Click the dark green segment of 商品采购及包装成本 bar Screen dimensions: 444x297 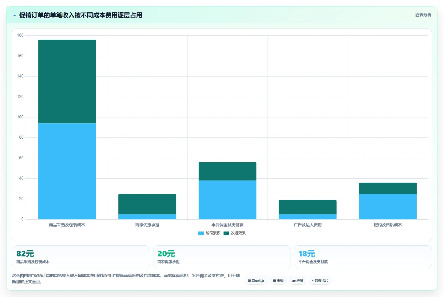coord(67,81)
